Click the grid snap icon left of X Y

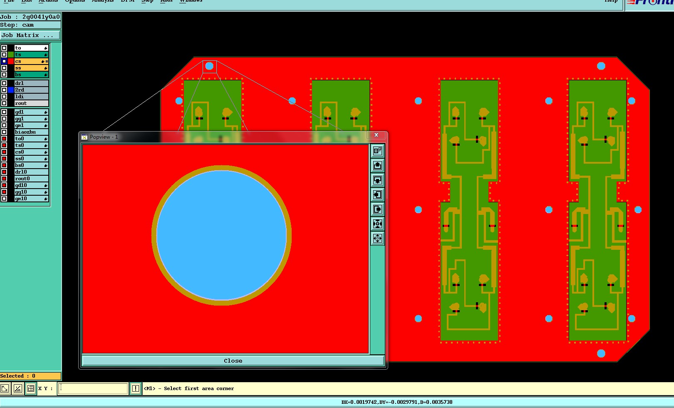[31, 388]
